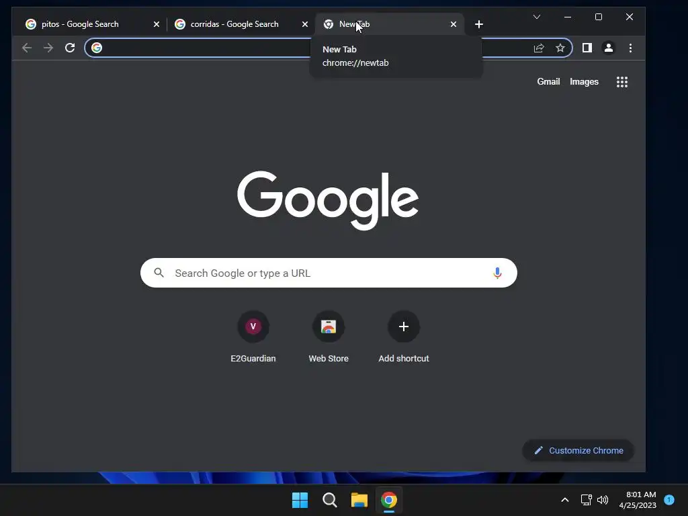
Task: Open the E2Guardian shortcut tile
Action: click(x=253, y=337)
